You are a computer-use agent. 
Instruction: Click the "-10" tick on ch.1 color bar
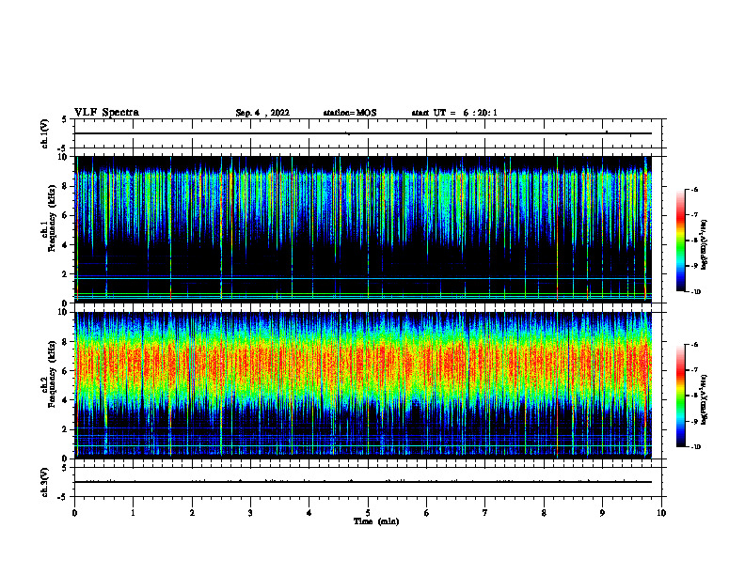pyautogui.click(x=695, y=292)
